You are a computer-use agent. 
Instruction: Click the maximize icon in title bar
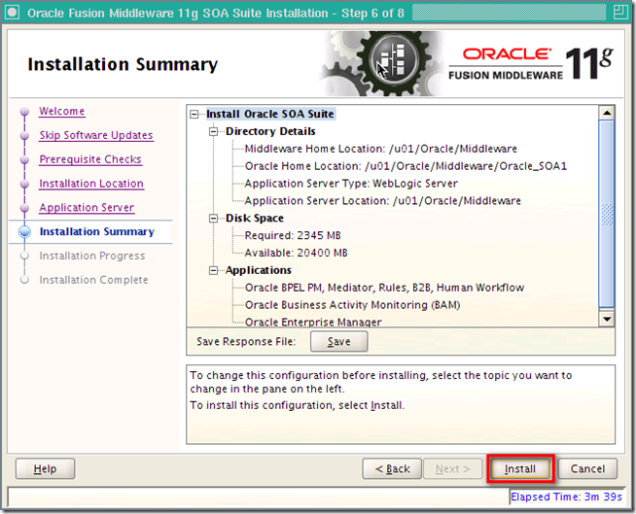click(620, 13)
